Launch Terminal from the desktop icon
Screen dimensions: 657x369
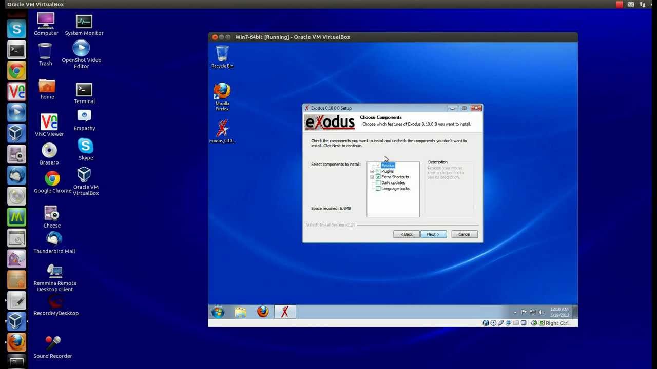click(84, 93)
